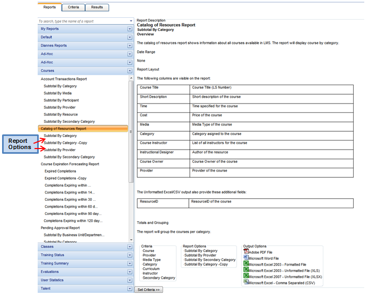Viewport: 370px width, 296px height.
Task: Choose Excel Comma Separated CSV icon
Action: tap(246, 282)
